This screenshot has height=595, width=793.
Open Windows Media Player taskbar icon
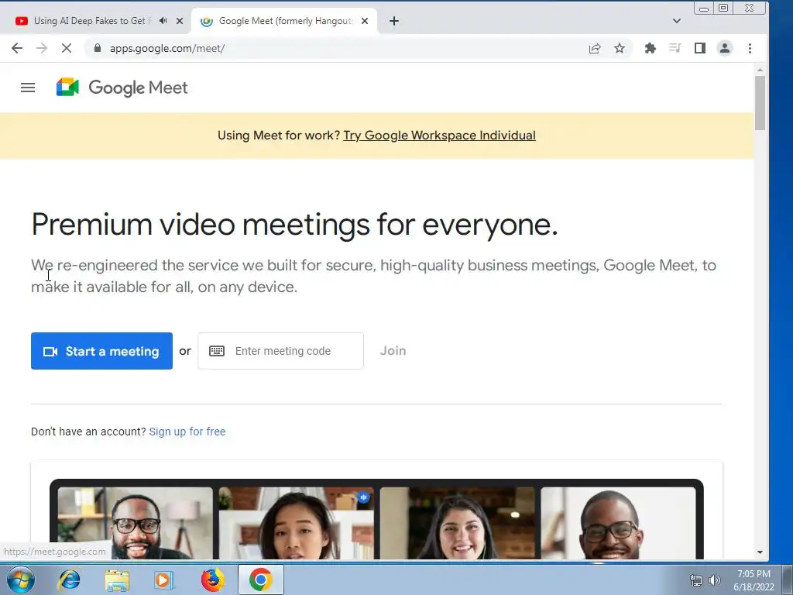click(164, 580)
